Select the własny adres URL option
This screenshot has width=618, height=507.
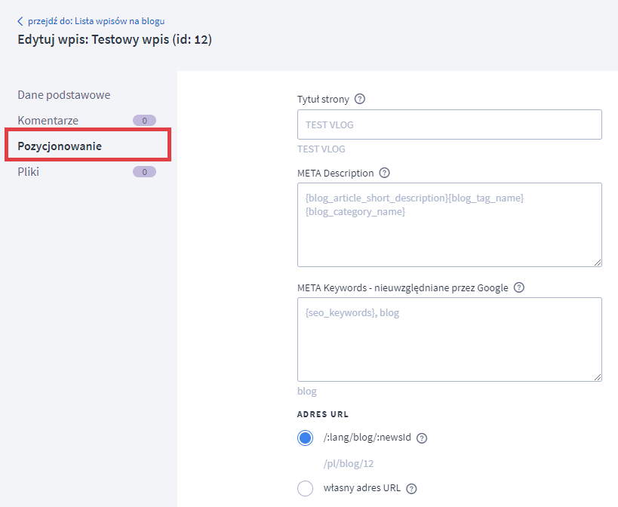click(305, 488)
